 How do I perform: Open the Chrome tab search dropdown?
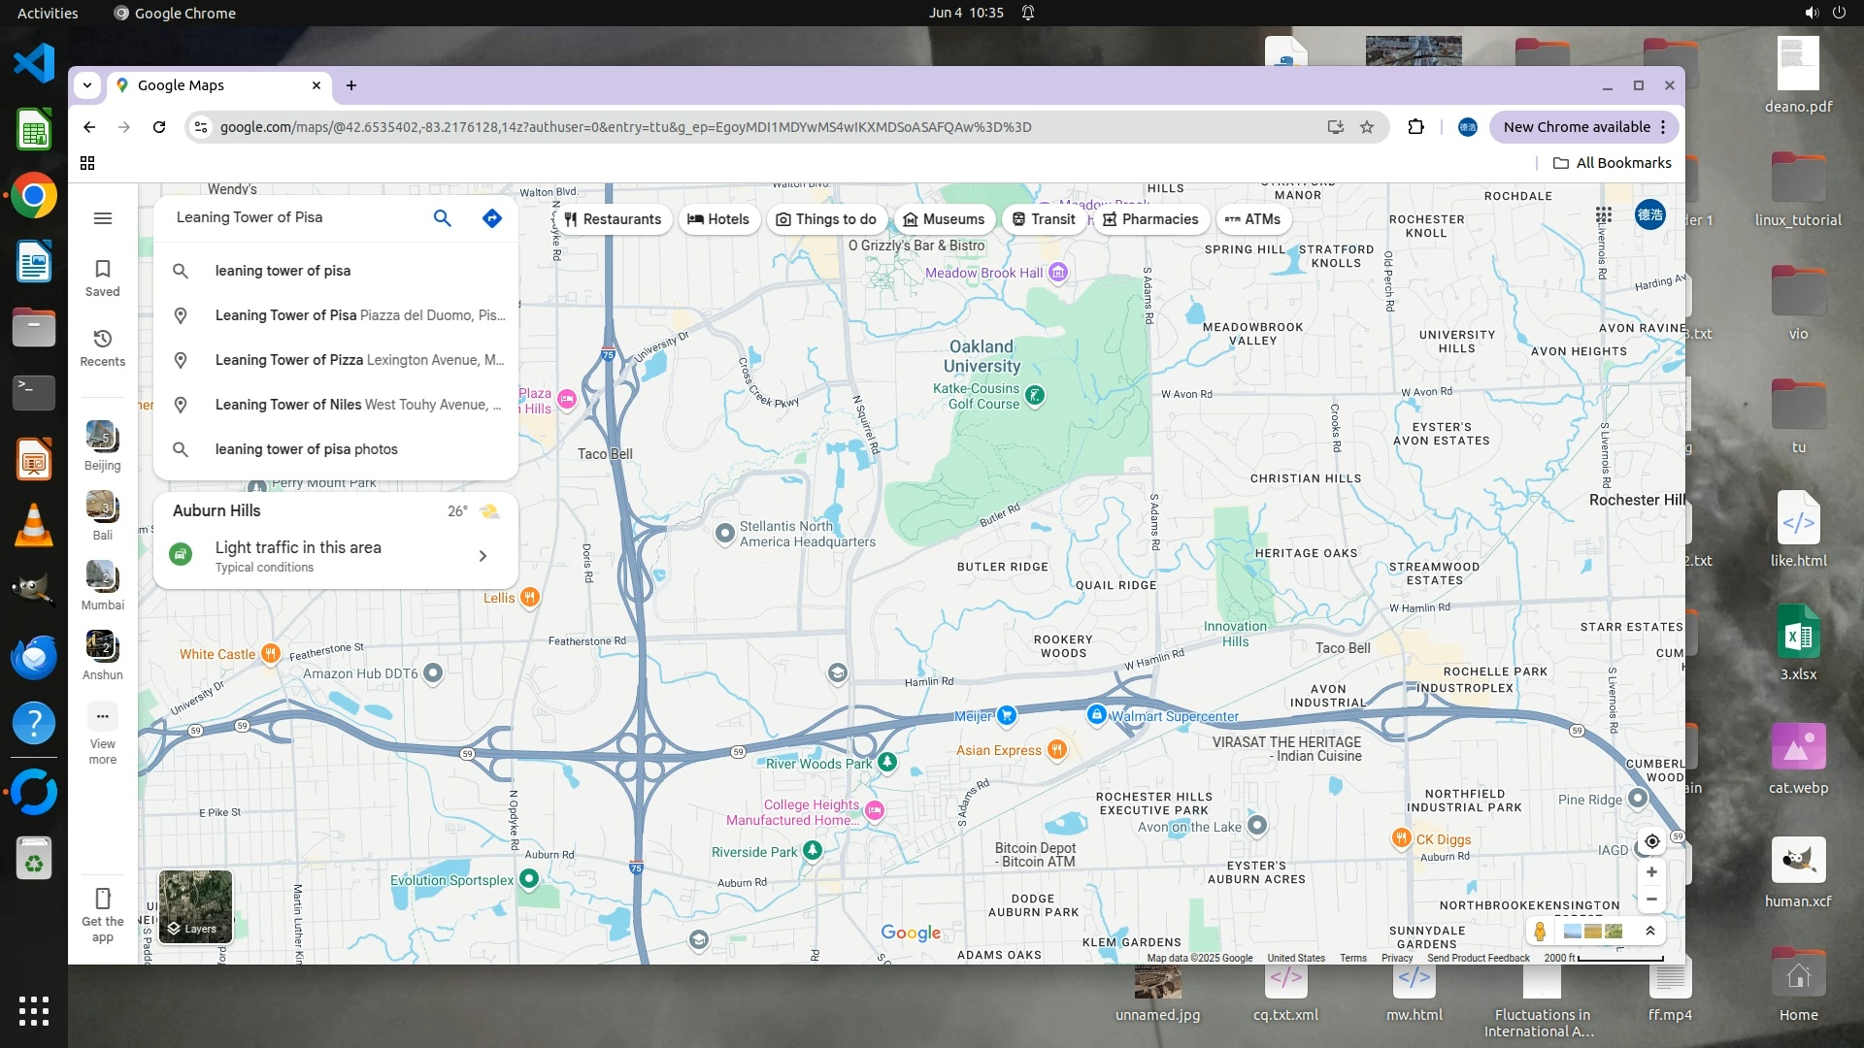[87, 85]
